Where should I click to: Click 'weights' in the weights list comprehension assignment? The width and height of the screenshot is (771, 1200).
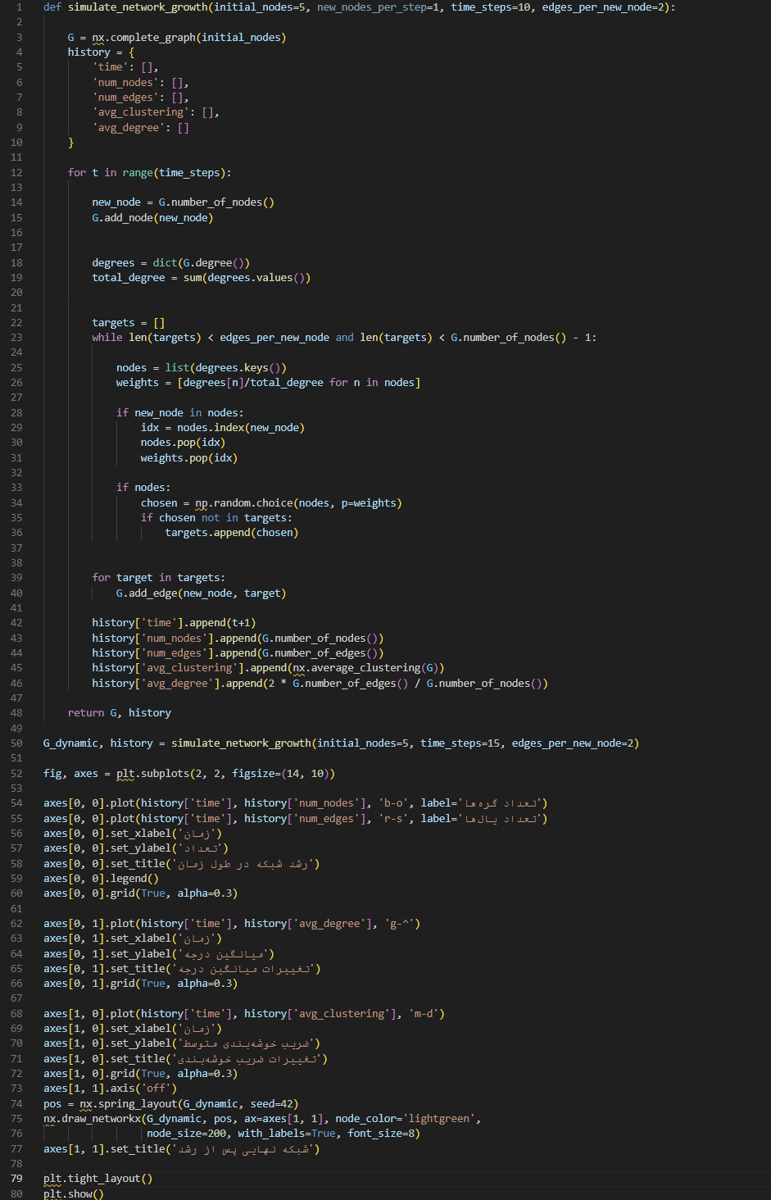138,383
